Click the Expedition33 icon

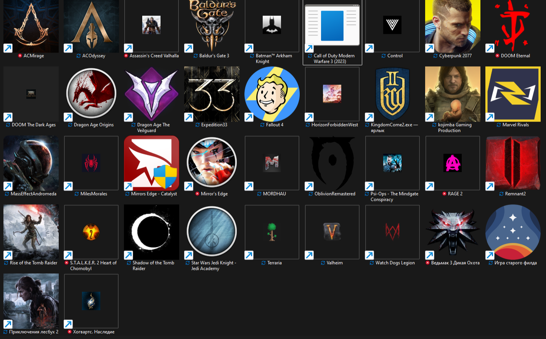[x=212, y=94]
